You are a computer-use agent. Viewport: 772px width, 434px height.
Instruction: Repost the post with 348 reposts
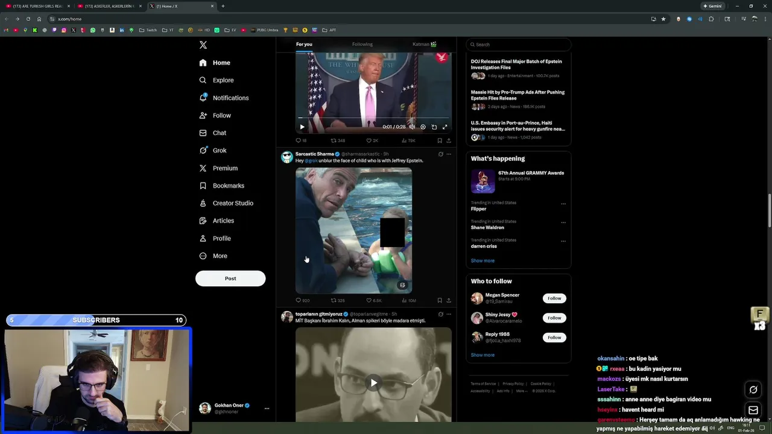(338, 140)
